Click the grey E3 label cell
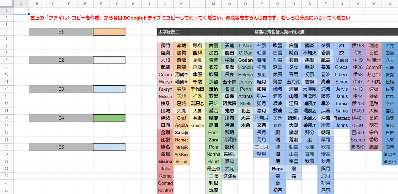398x194 pixels. (61, 89)
